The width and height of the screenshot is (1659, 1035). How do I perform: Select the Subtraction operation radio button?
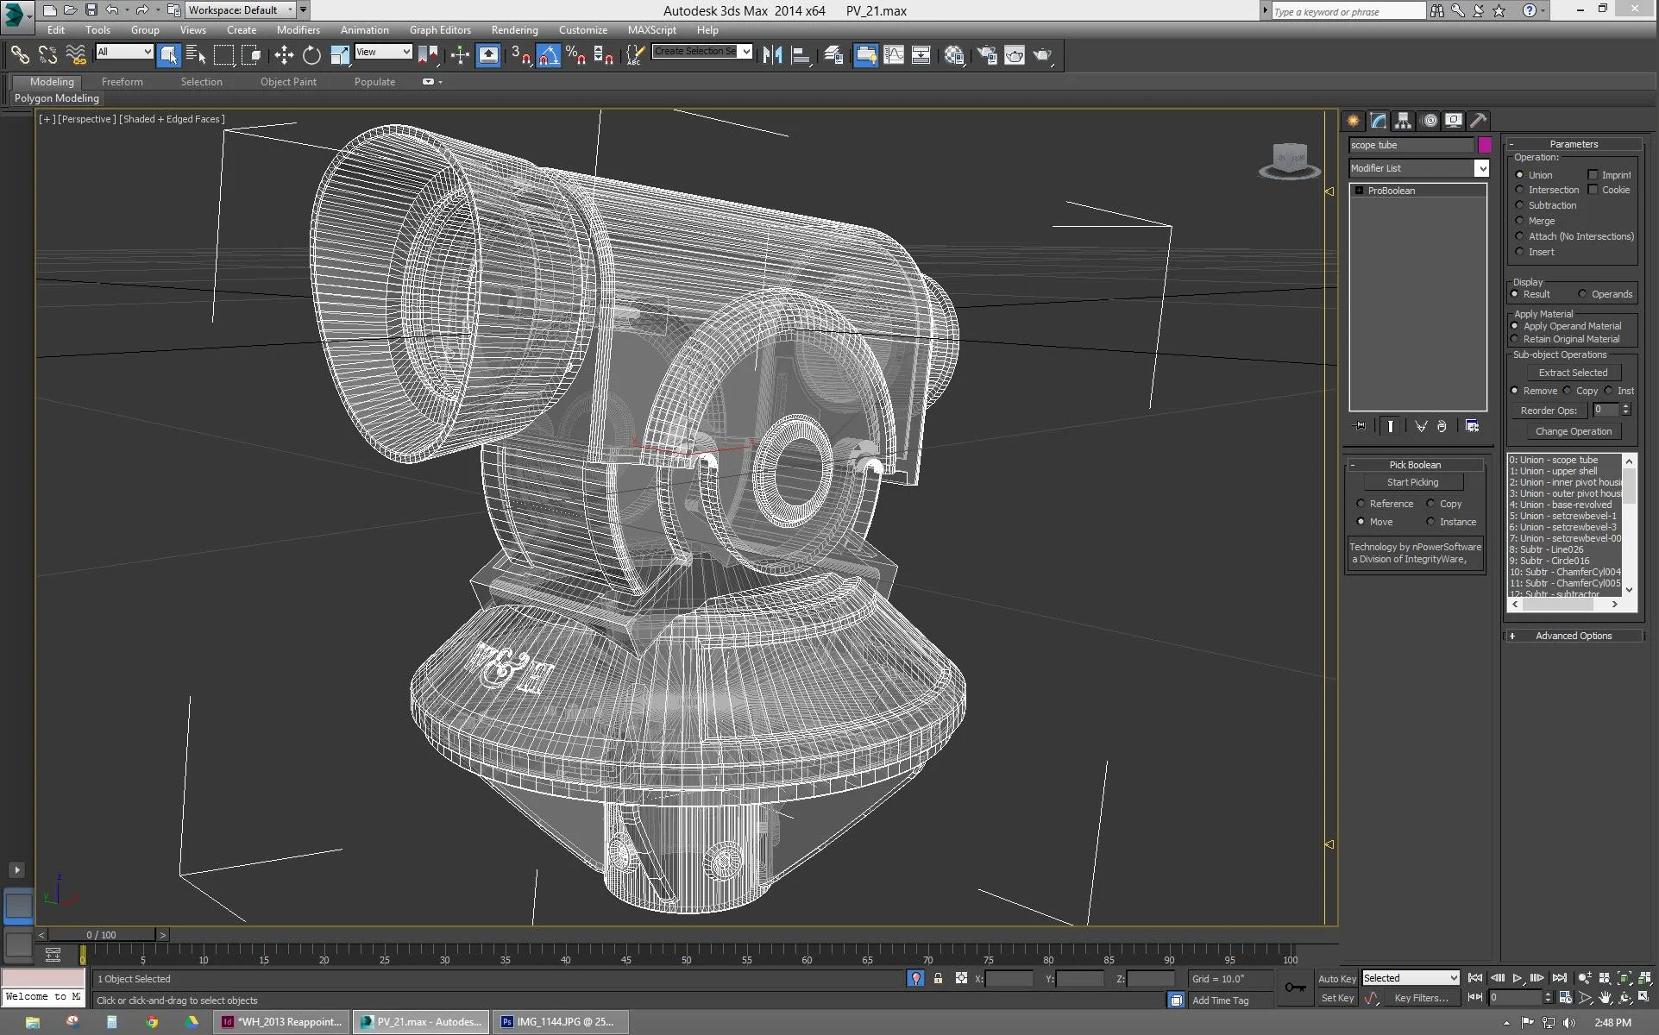1520,205
